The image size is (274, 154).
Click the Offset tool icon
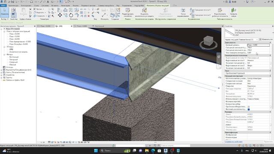[x=66, y=10]
